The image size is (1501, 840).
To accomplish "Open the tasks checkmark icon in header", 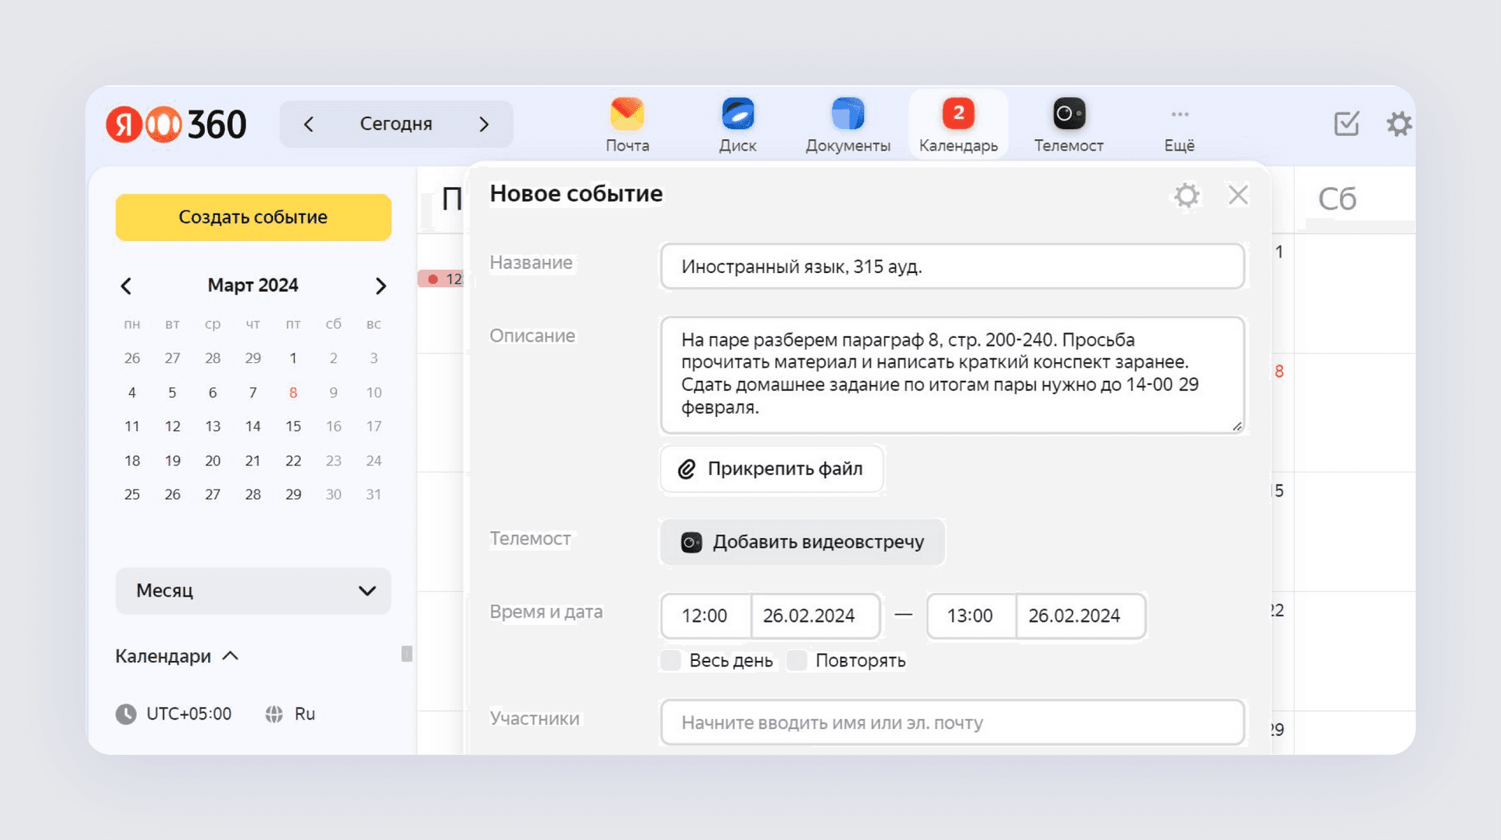I will tap(1346, 124).
